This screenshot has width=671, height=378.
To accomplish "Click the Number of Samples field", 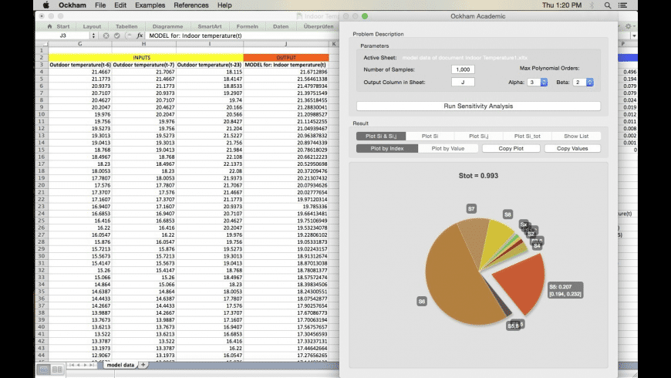I will click(x=463, y=69).
